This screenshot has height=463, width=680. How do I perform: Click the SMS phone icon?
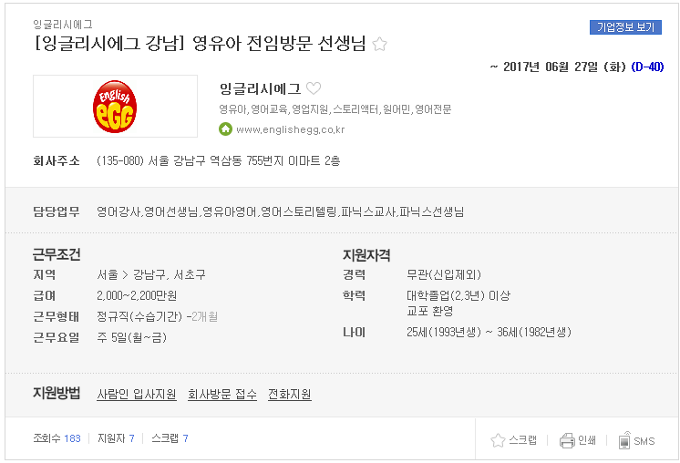(x=624, y=440)
